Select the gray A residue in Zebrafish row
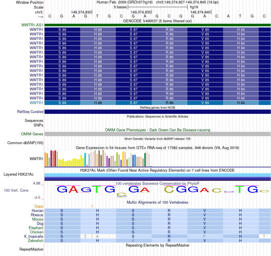Screen dimensions: 271x256 [x=133, y=241]
